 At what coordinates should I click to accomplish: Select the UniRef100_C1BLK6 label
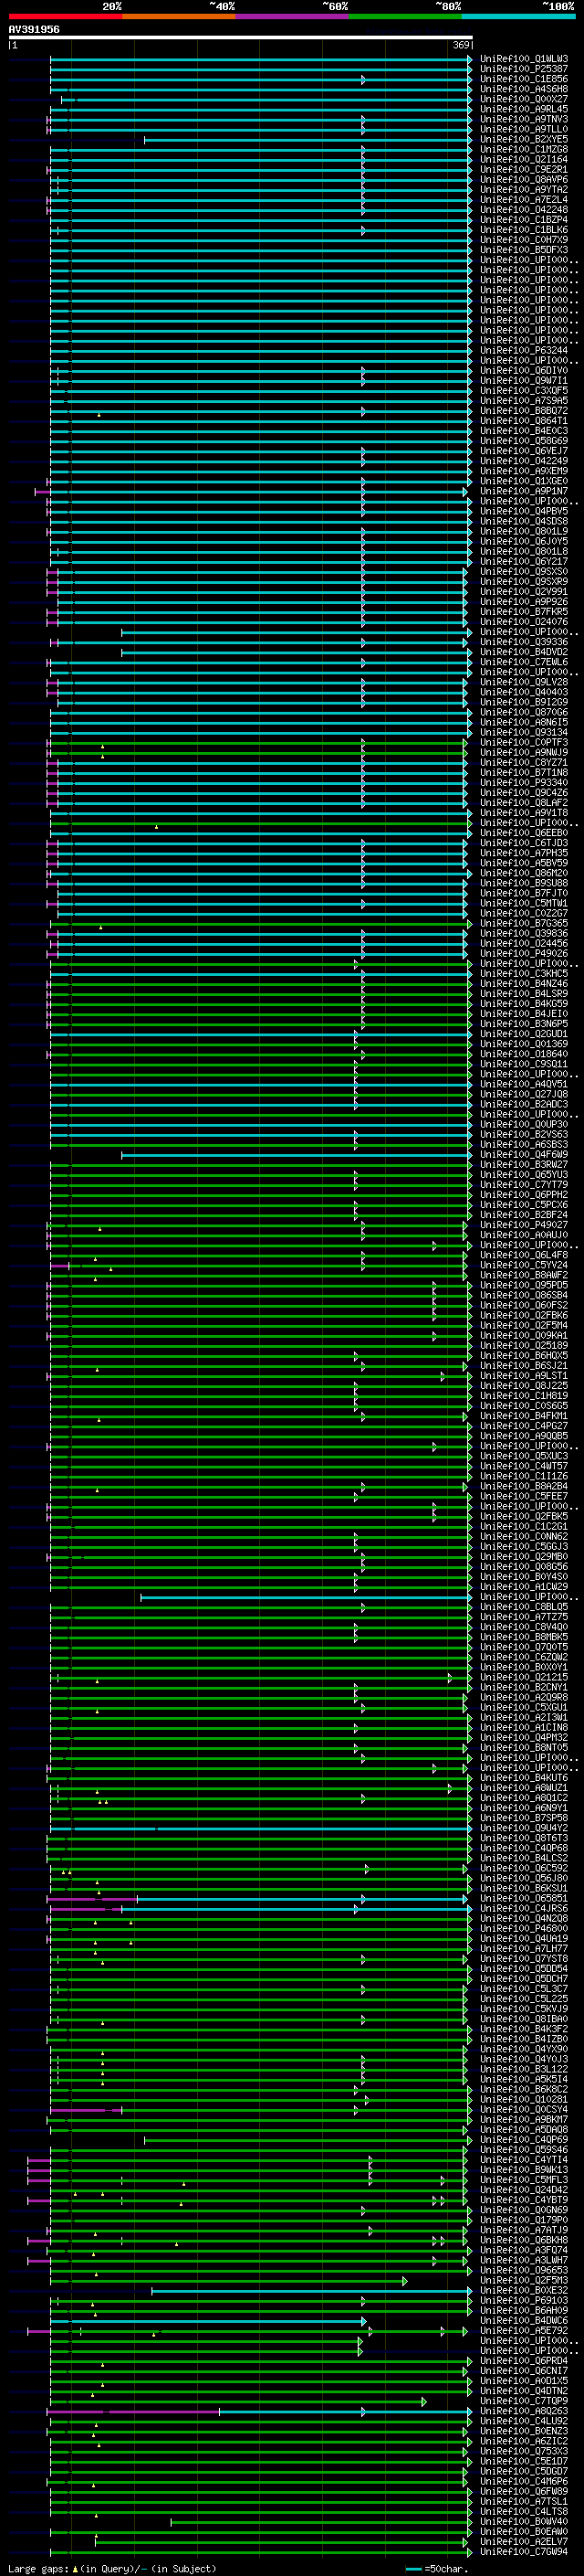pyautogui.click(x=524, y=230)
